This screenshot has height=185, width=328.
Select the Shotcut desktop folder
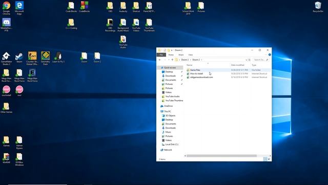(x=136, y=7)
